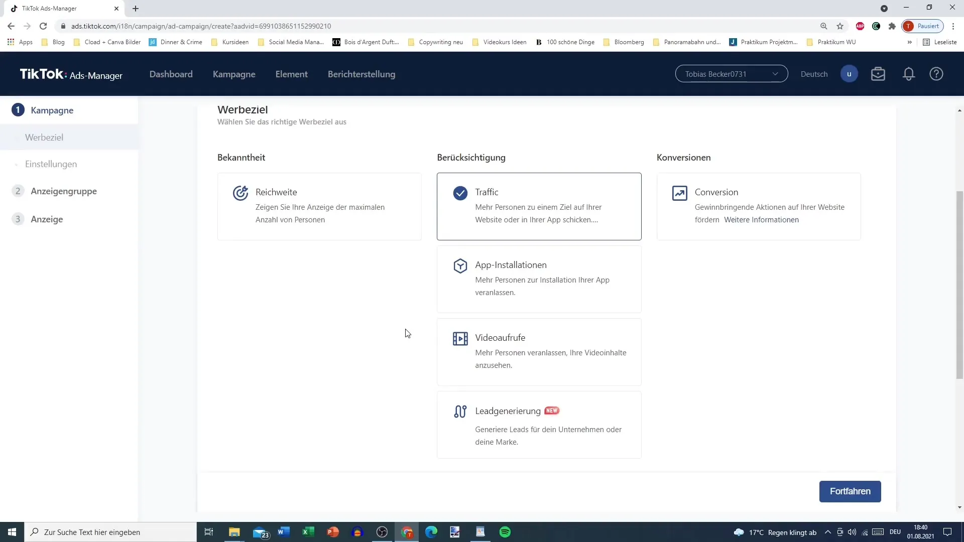The image size is (964, 542).
Task: Open the Kampagne menu
Action: tap(234, 74)
